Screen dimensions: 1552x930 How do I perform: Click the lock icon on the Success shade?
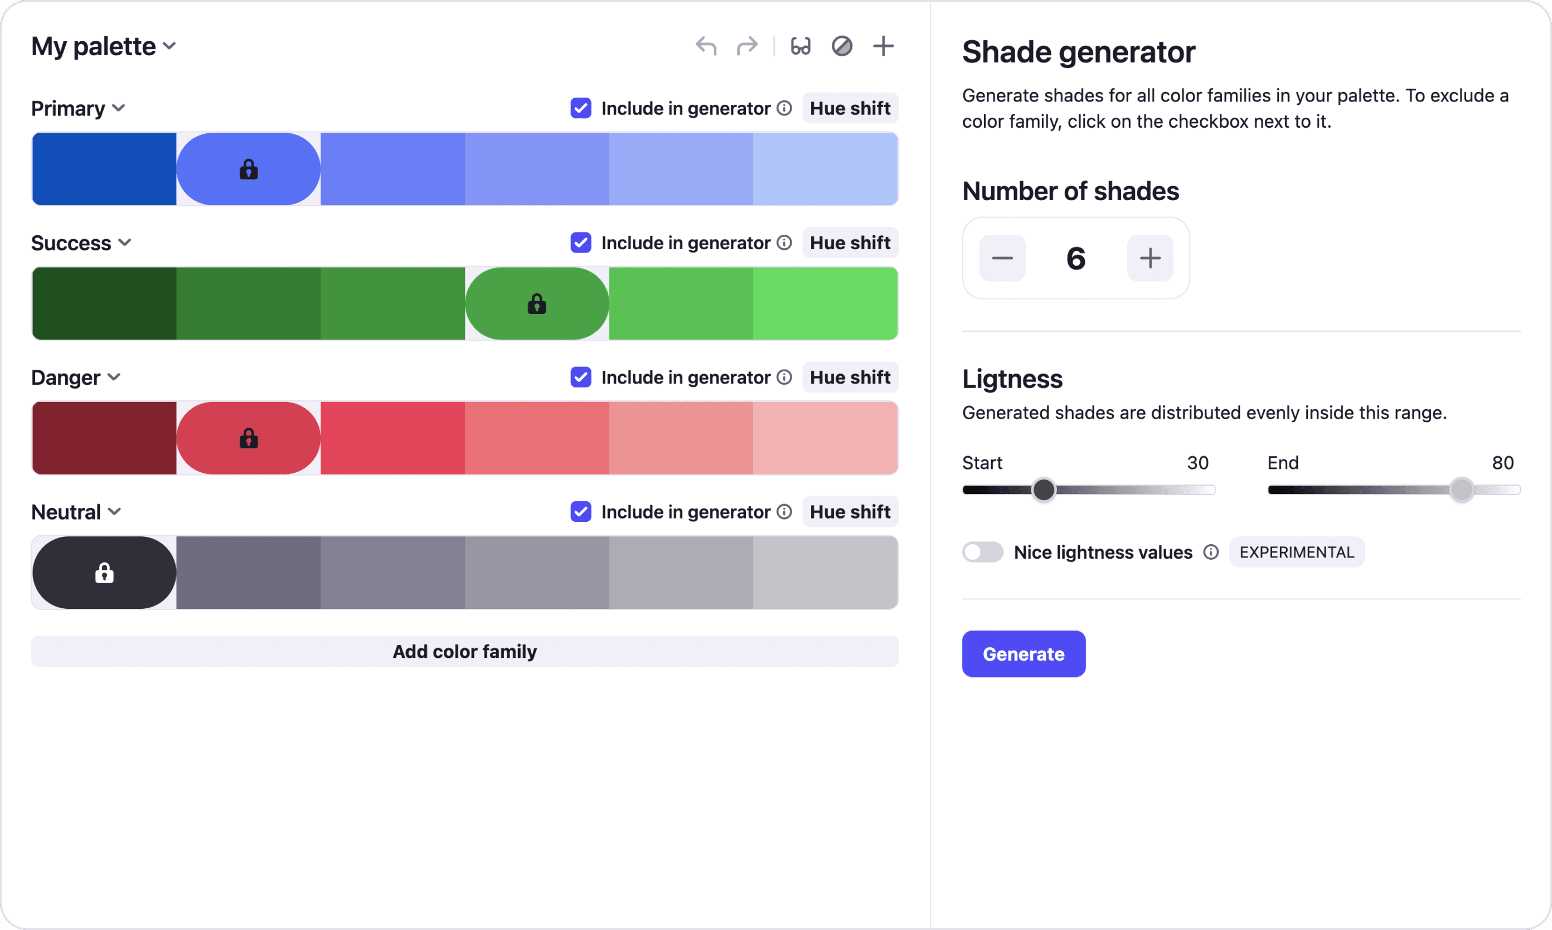tap(536, 303)
